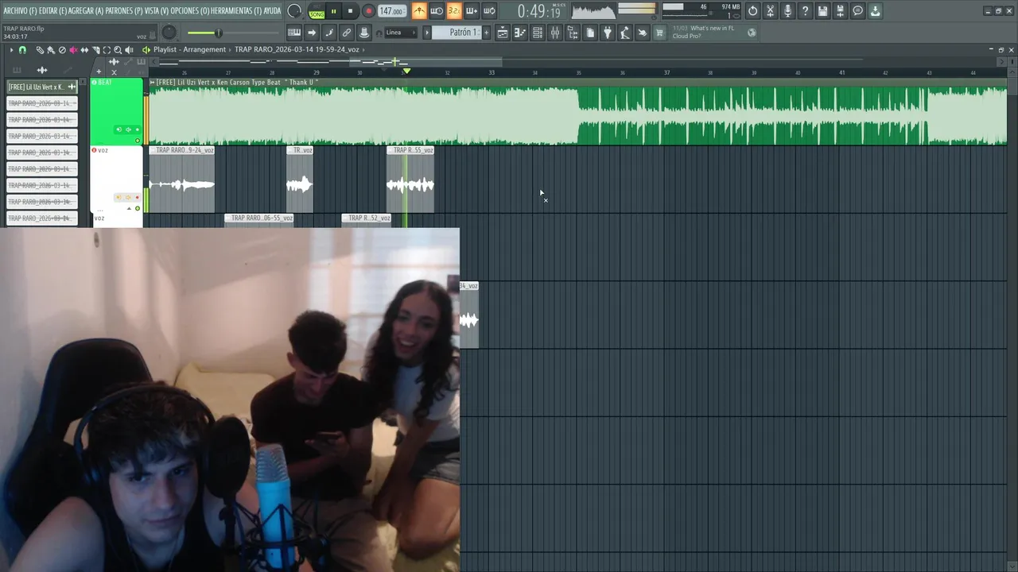The image size is (1018, 572).
Task: Click the 147.000 tempo field
Action: tap(391, 11)
